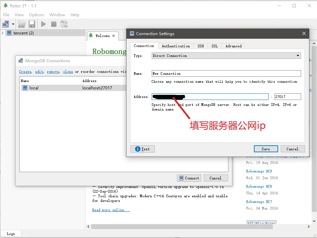Image resolution: width=317 pixels, height=238 pixels.
Task: Open the Type Direct Connection dropdown
Action: coord(226,56)
